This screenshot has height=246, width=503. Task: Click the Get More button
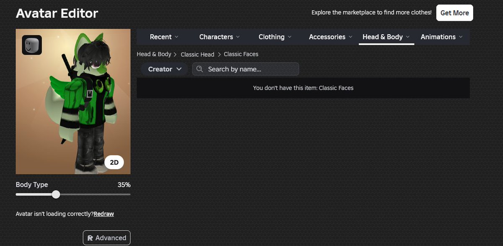pyautogui.click(x=455, y=13)
